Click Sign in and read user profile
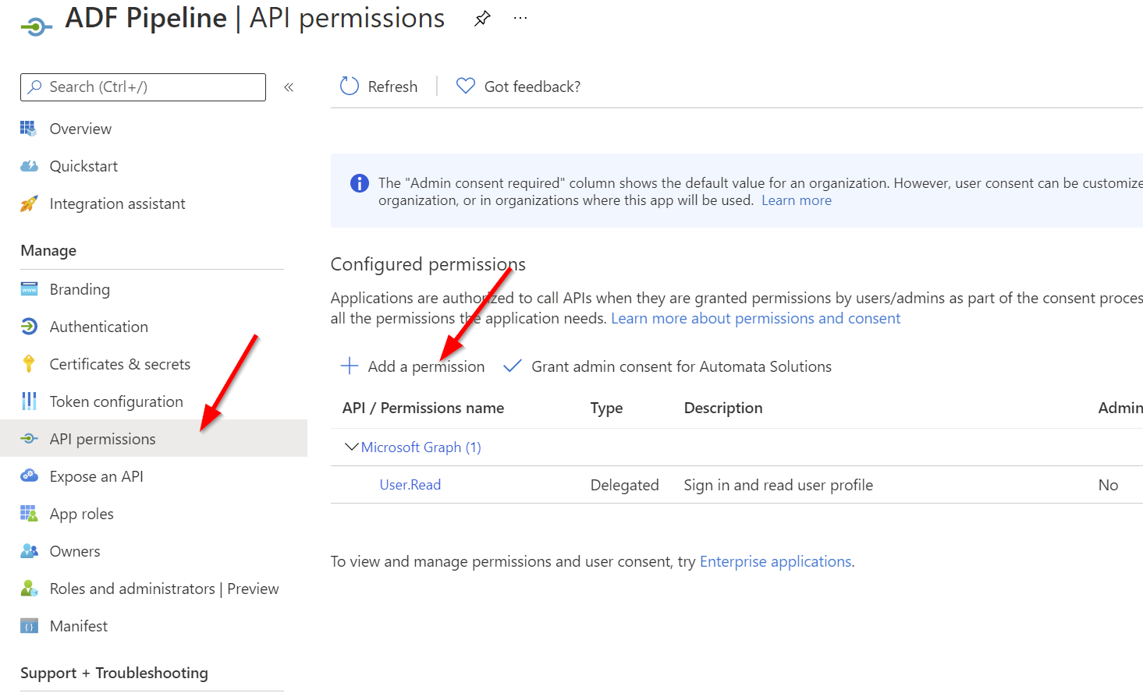The image size is (1143, 693). pos(778,485)
